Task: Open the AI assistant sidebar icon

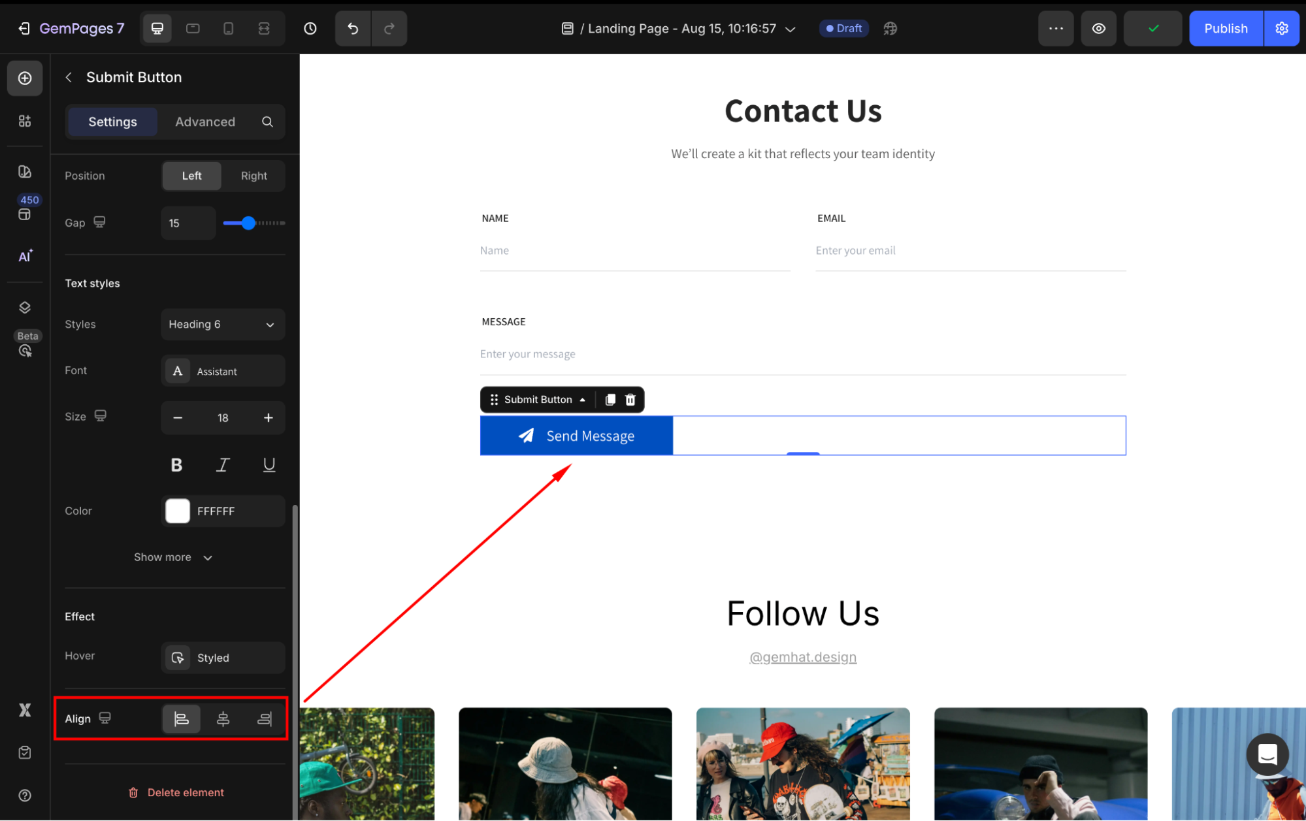Action: pos(25,256)
